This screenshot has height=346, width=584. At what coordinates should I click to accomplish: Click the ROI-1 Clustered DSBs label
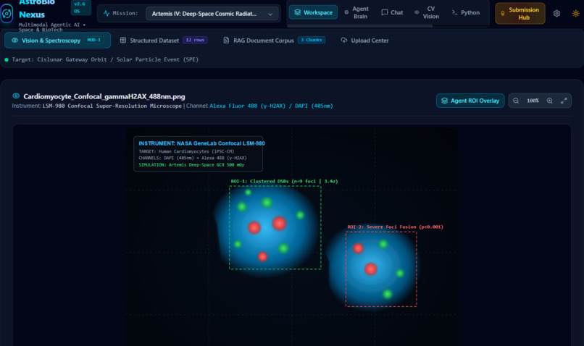[x=284, y=181]
